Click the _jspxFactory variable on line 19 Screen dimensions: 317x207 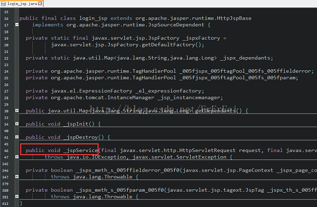(201, 38)
